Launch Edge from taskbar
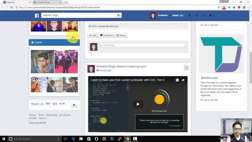Image resolution: width=252 pixels, height=142 pixels. click(73, 139)
